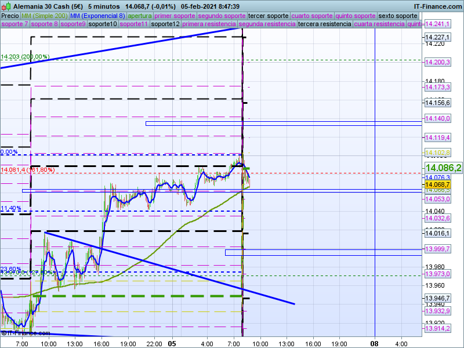Click the 13.999,7 price level tag
This screenshot has width=464, height=348.
pos(438,249)
